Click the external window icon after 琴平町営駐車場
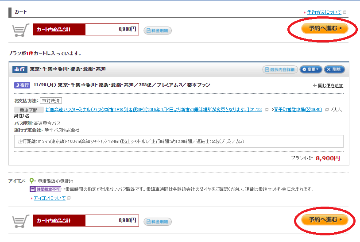Viewport: 360px width, 242px height. point(327,109)
